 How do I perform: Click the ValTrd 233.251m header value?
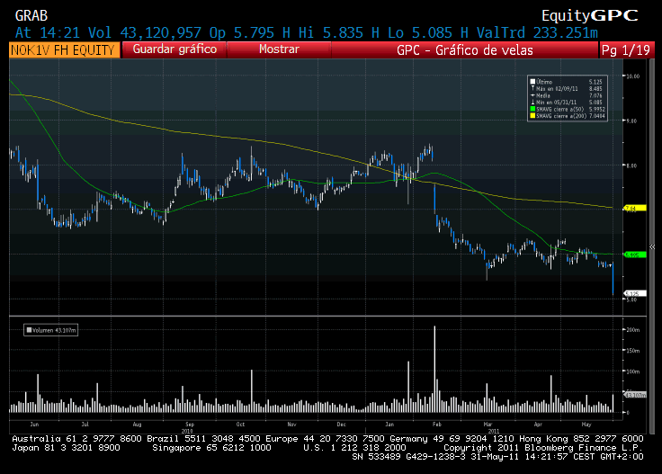pos(537,32)
